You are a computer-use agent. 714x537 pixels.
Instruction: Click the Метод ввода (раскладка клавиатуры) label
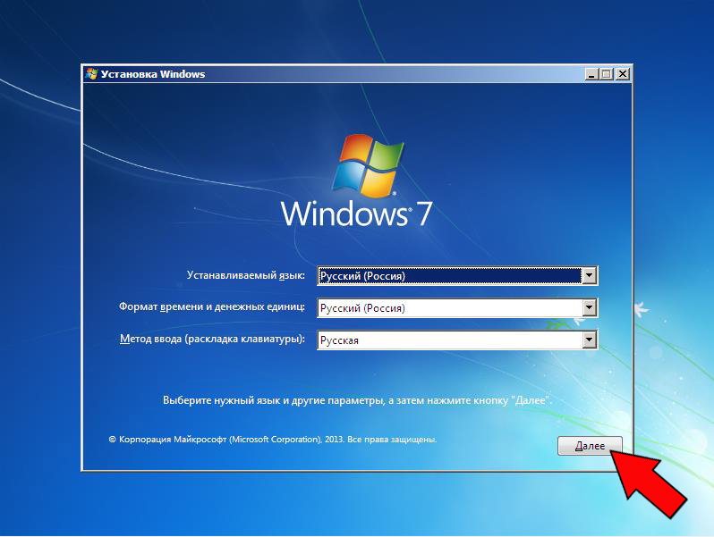(212, 339)
